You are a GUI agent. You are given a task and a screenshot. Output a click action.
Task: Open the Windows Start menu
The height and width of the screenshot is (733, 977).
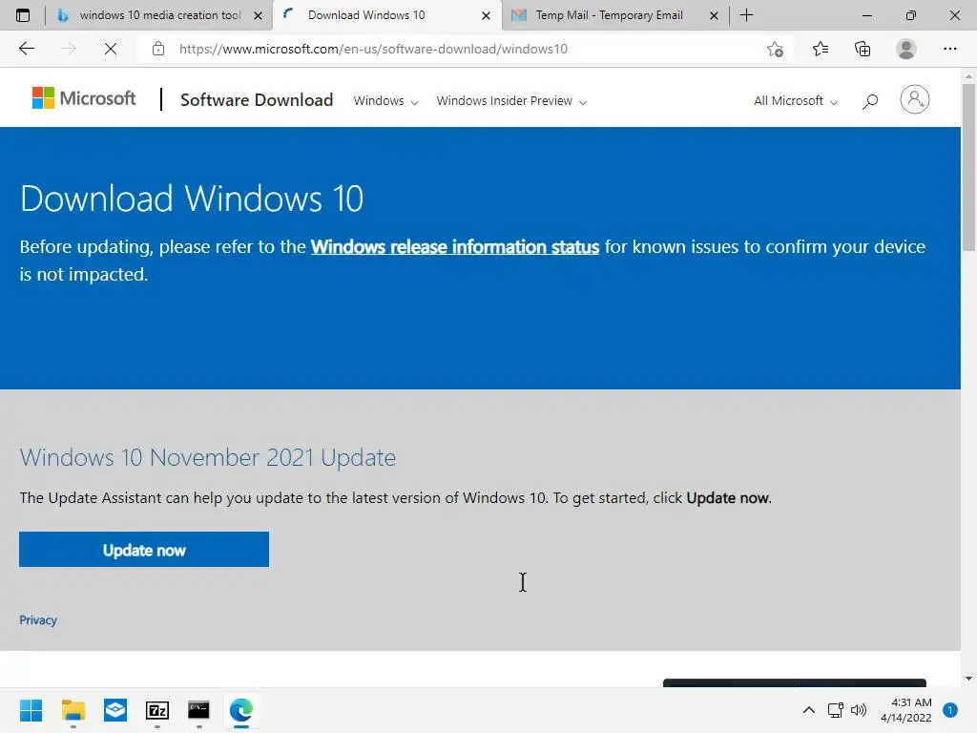(x=31, y=710)
